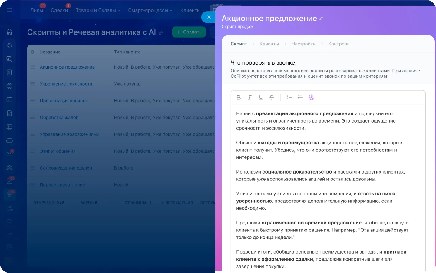Open the gear icon in the table header
Image resolution: width=436 pixels, height=273 pixels.
[x=32, y=52]
